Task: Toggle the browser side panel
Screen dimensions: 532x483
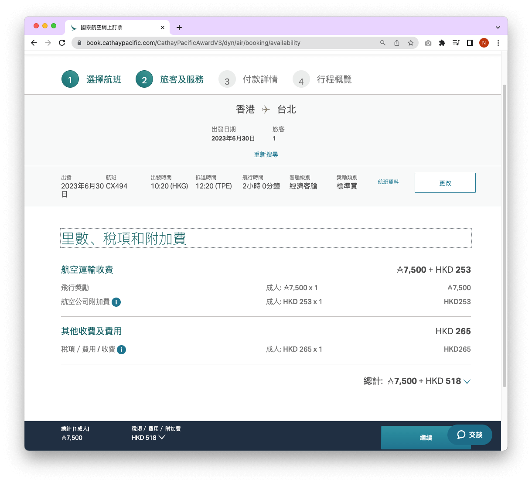Action: (x=470, y=43)
